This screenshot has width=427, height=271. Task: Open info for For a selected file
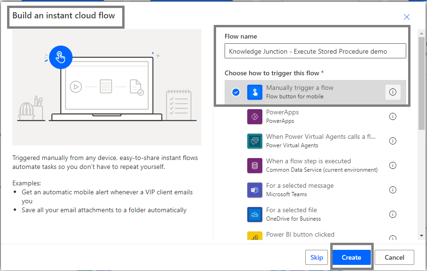click(x=393, y=214)
